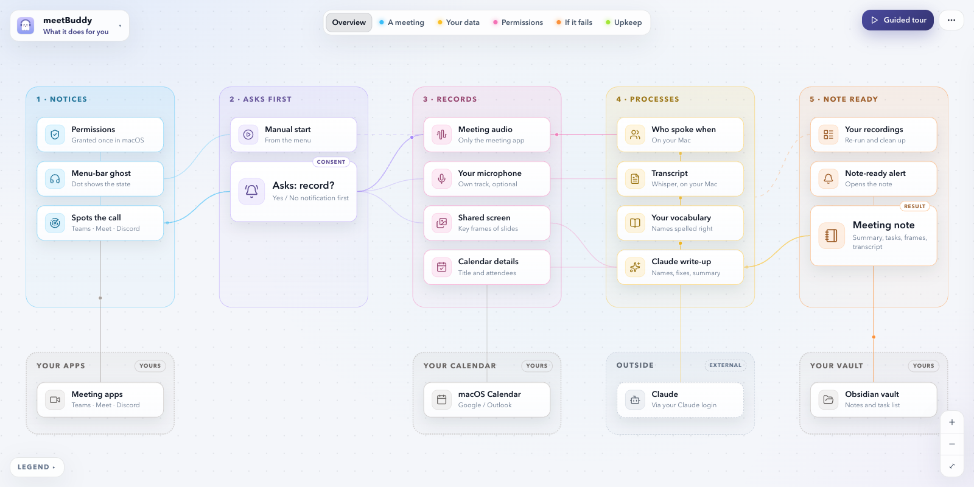The width and height of the screenshot is (974, 487).
Task: Start the Guided tour
Action: coord(898,20)
